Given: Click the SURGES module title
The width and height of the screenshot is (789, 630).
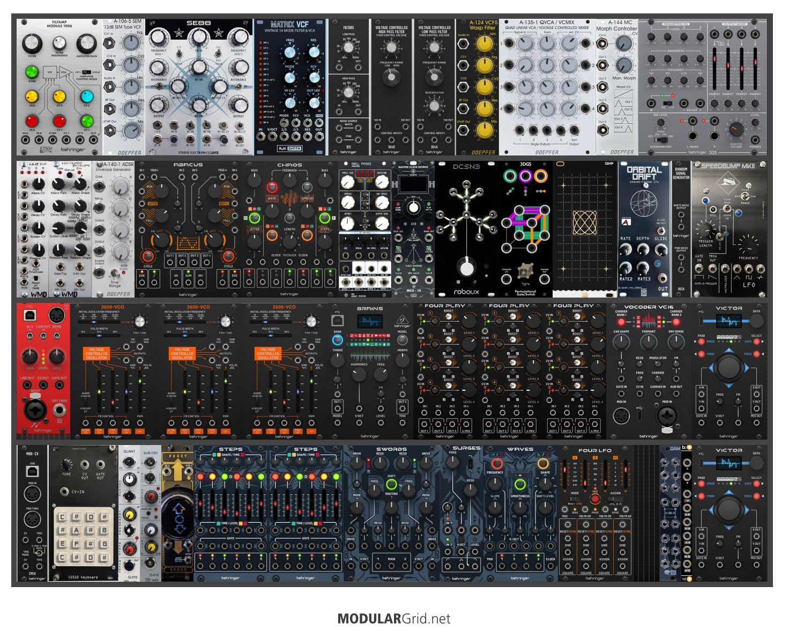Looking at the screenshot, I should point(466,448).
